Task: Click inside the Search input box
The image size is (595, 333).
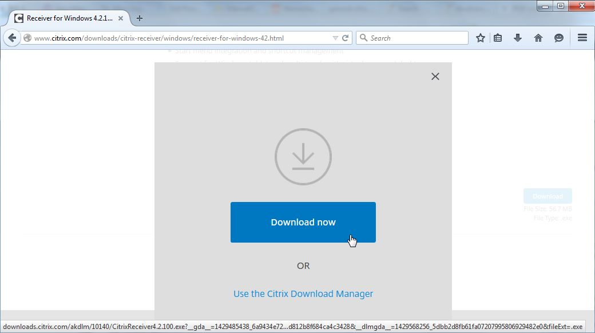Action: coord(418,38)
